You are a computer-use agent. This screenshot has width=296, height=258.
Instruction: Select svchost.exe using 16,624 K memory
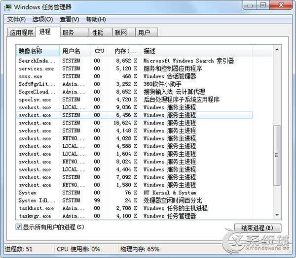click(x=134, y=123)
